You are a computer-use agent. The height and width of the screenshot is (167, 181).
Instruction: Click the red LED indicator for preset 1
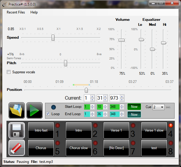[57, 126]
